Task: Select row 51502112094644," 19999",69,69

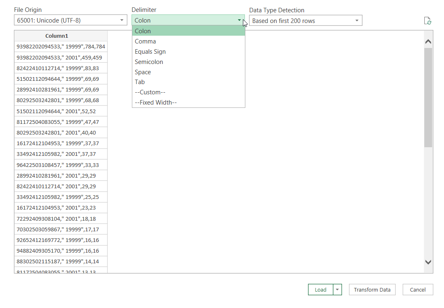Action: tap(61, 79)
